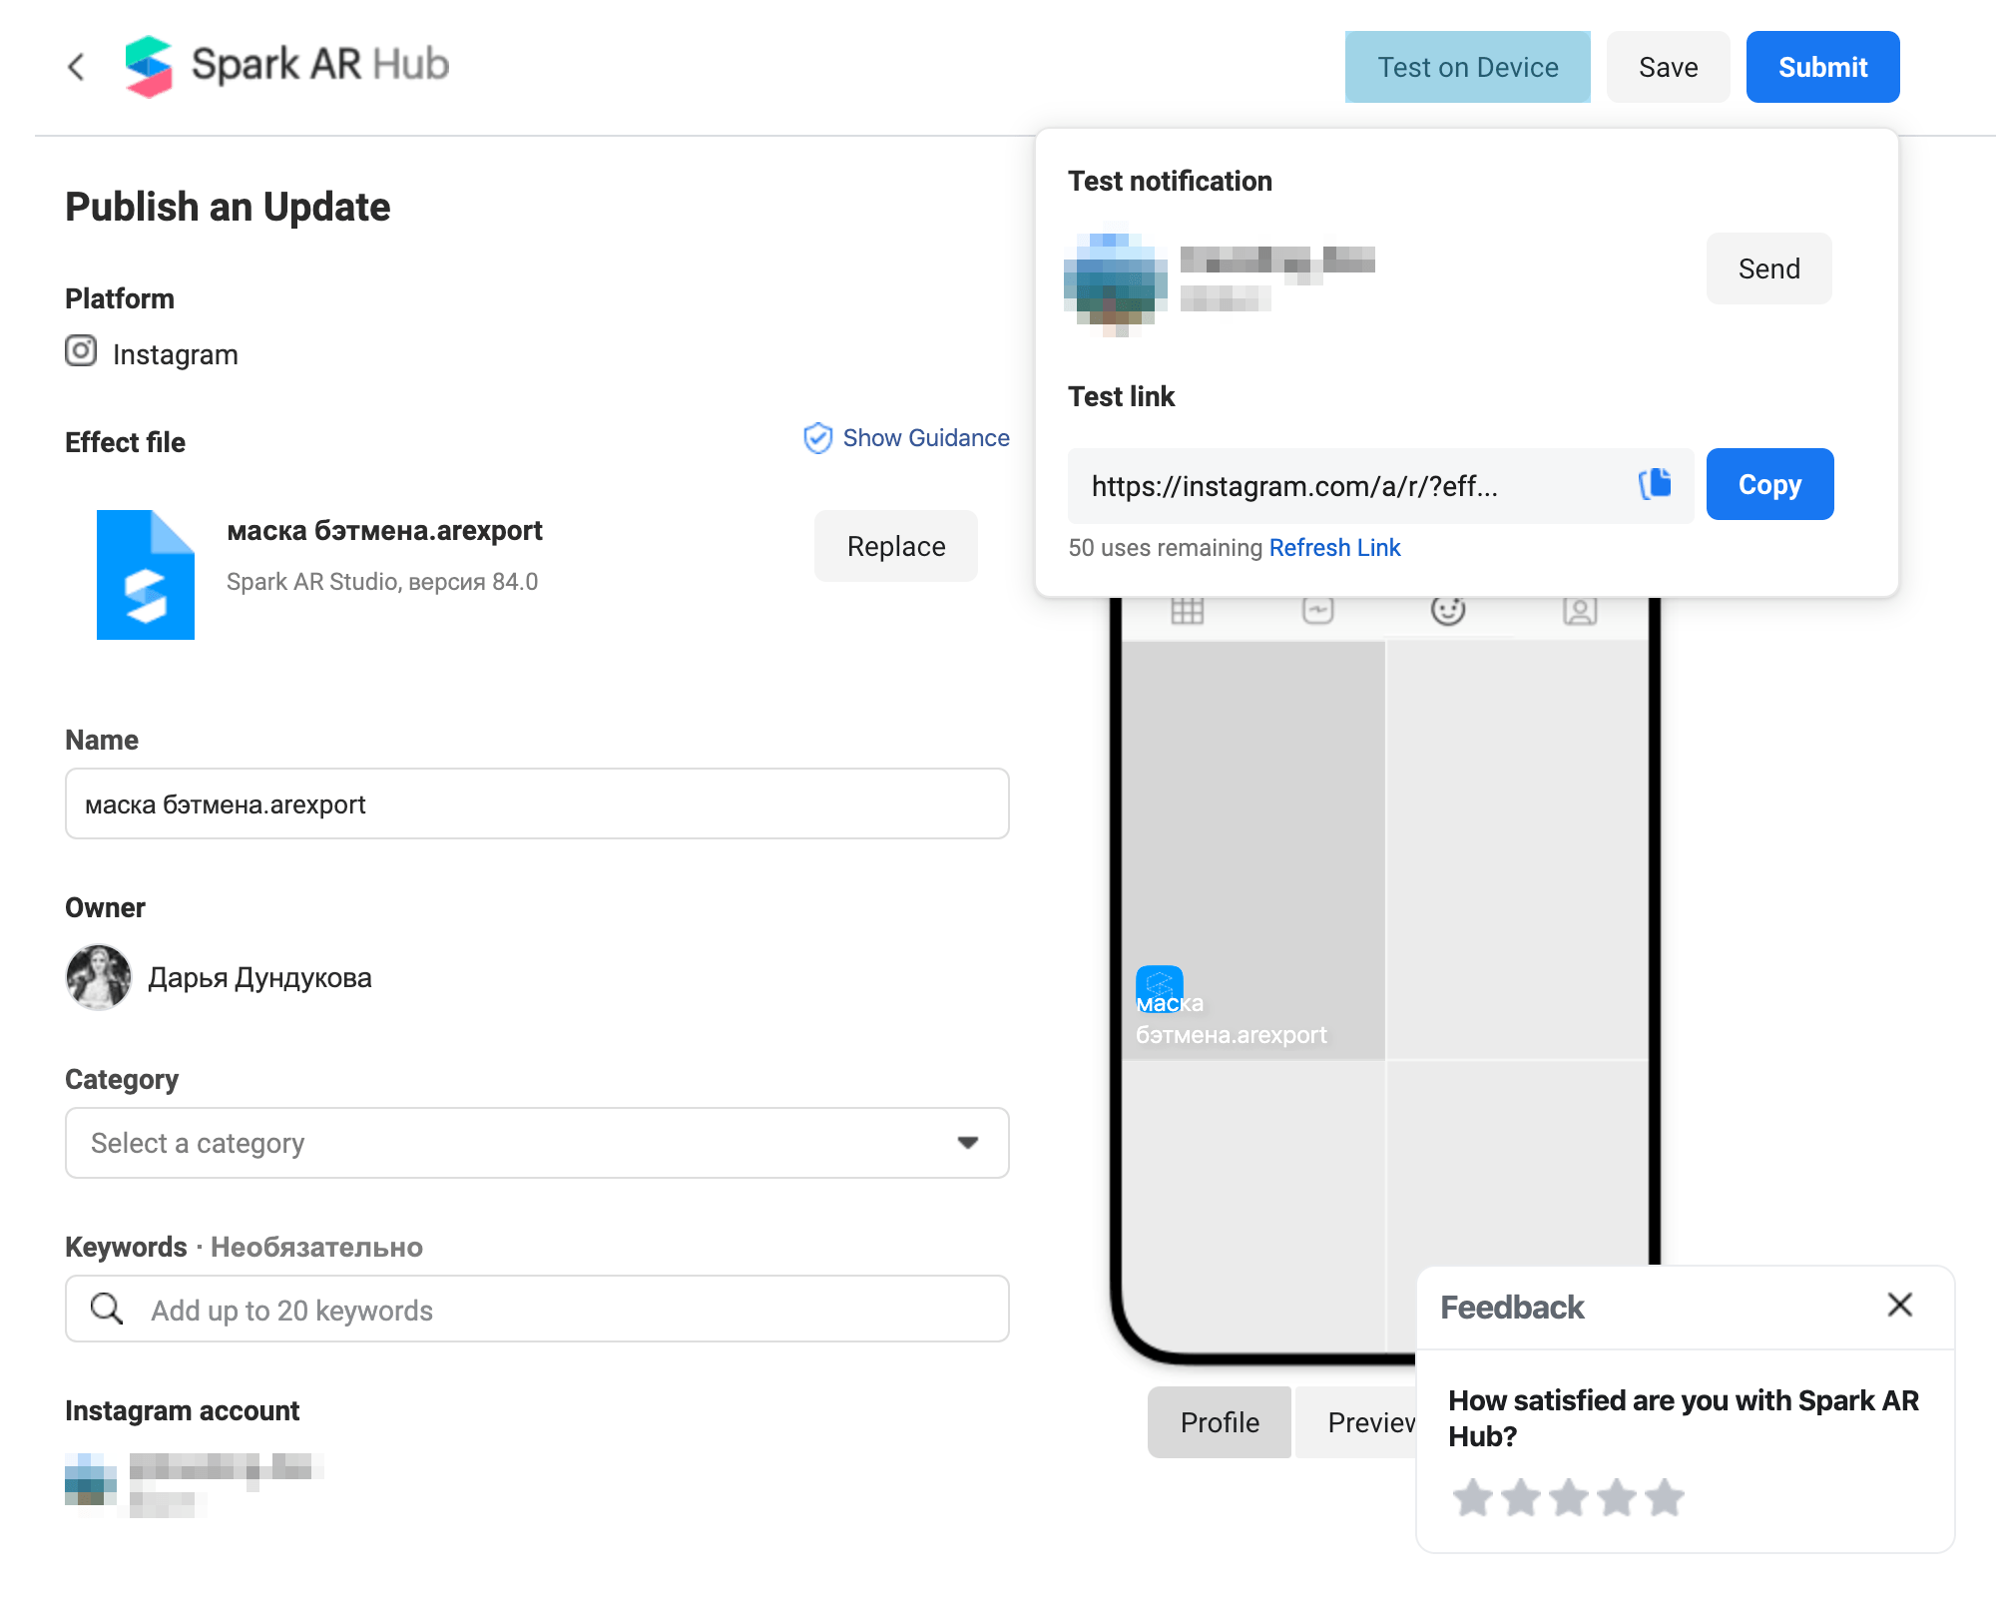Open the Select a category dropdown

pyautogui.click(x=537, y=1143)
